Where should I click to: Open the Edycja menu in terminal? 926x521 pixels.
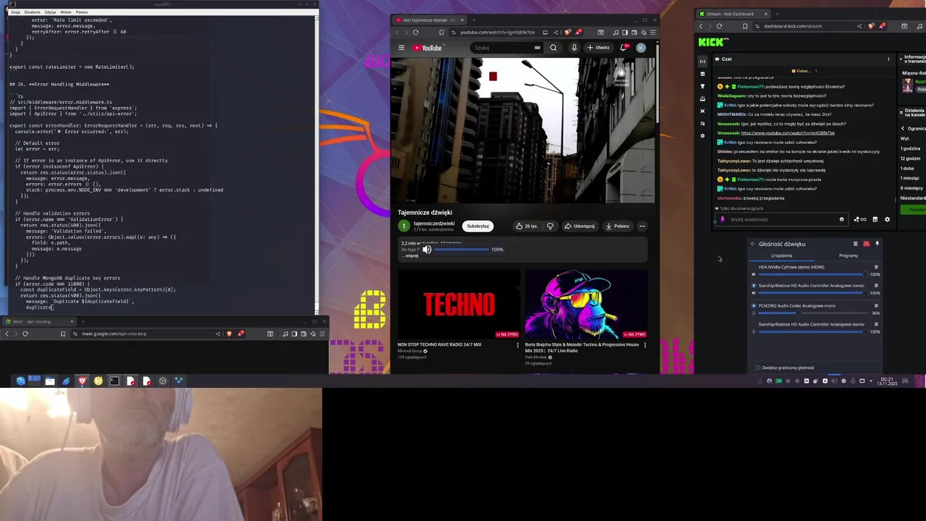[50, 12]
